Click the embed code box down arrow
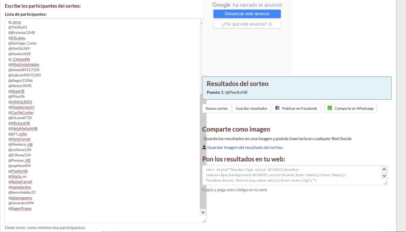 384,176
